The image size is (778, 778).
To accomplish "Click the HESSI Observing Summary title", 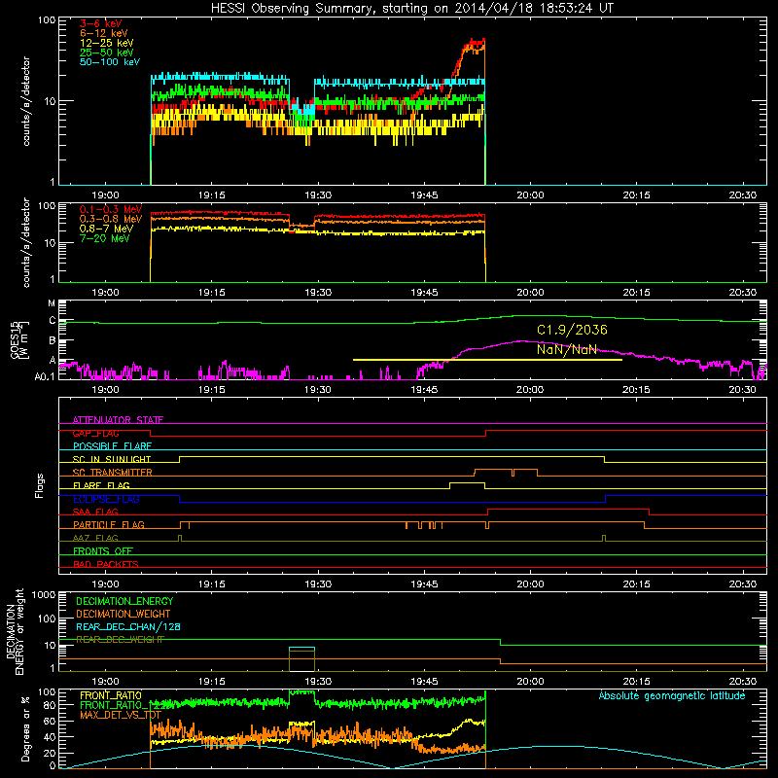I will tap(411, 9).
